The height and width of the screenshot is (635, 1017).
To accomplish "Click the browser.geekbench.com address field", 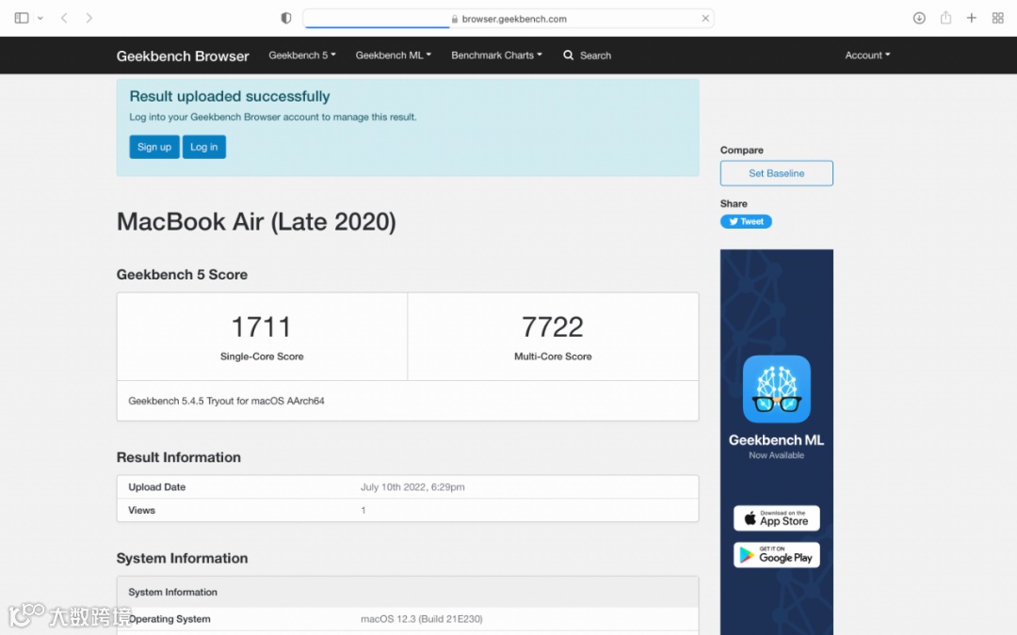I will [508, 19].
